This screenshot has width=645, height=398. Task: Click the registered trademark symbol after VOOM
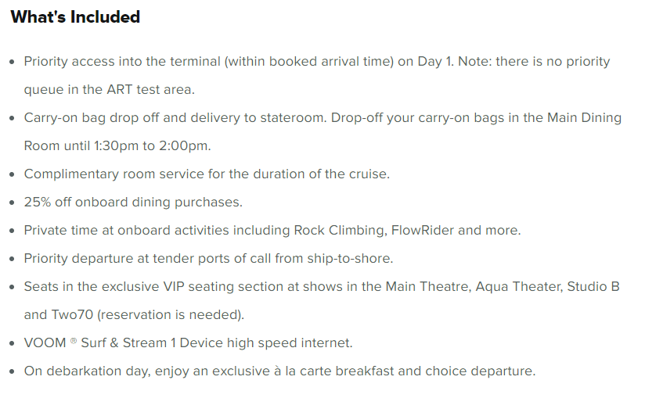point(74,340)
